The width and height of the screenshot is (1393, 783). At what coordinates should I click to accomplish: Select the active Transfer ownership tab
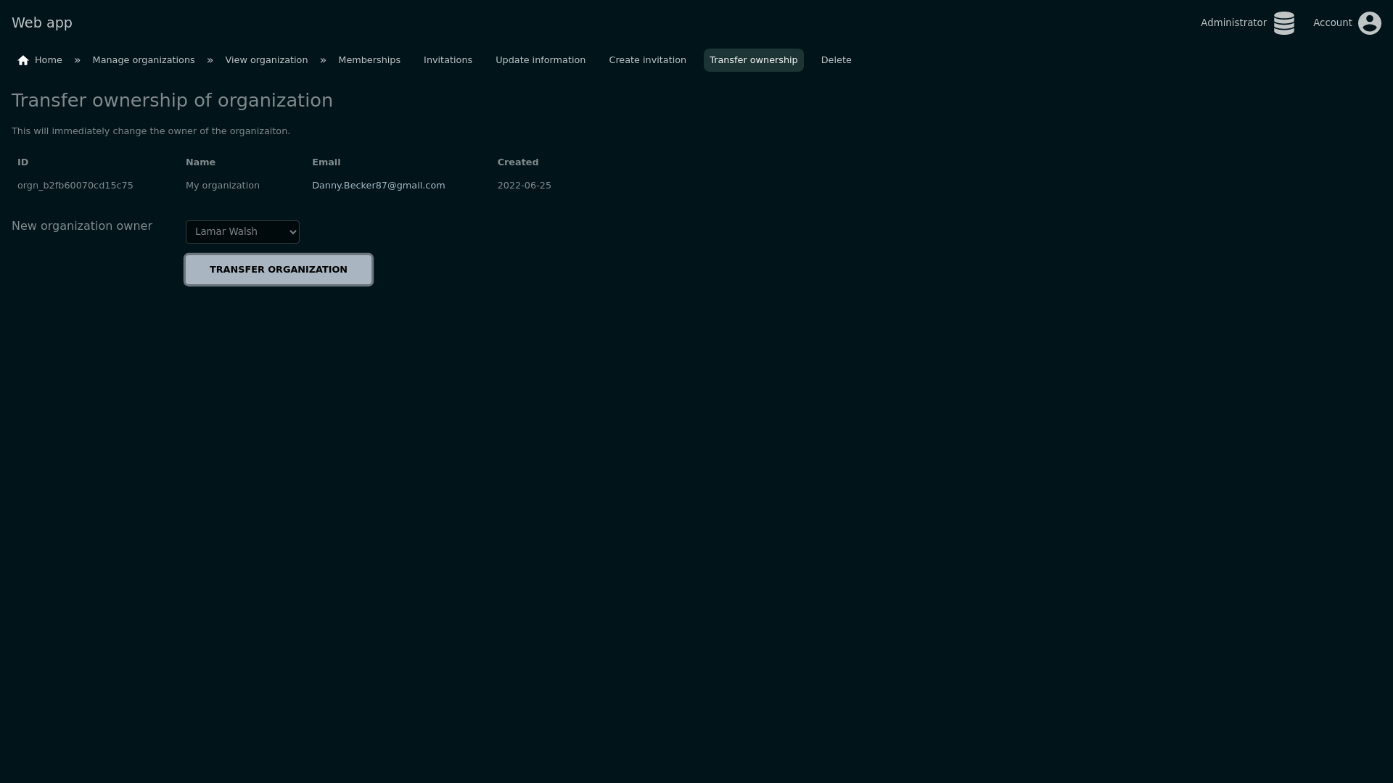(x=753, y=60)
